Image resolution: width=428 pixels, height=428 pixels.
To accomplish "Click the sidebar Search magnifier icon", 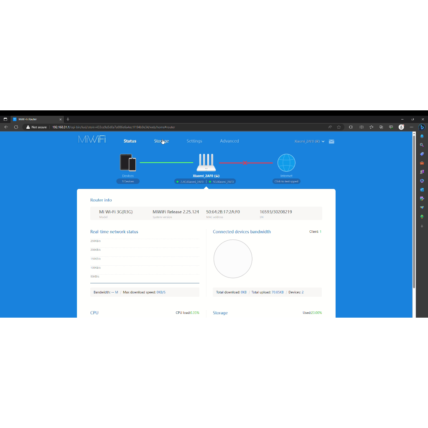I will coord(422,145).
